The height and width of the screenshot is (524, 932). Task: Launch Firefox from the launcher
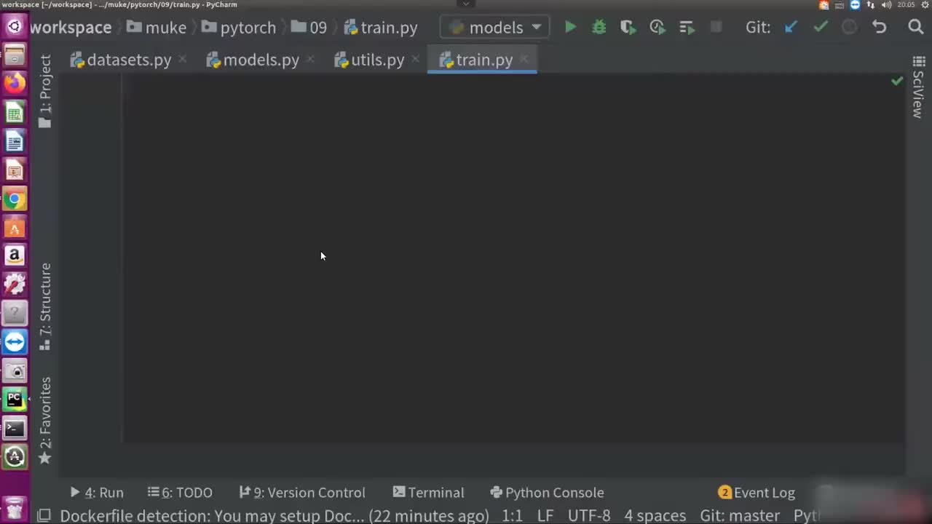tap(15, 84)
